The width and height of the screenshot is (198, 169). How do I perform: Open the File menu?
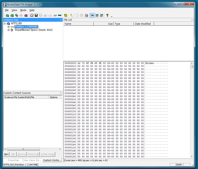click(x=7, y=10)
